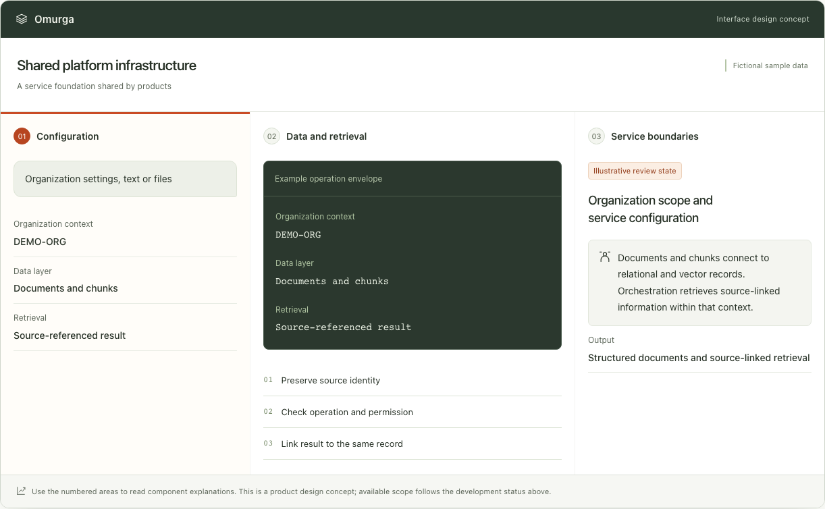Click the person icon in the documents note card
Image resolution: width=825 pixels, height=509 pixels.
pyautogui.click(x=604, y=257)
